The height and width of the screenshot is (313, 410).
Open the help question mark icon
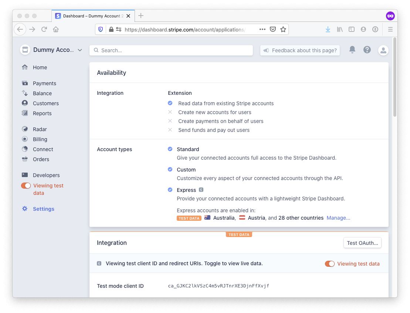click(367, 50)
